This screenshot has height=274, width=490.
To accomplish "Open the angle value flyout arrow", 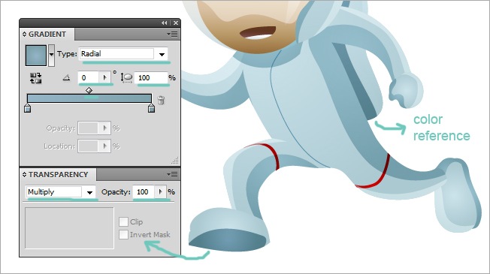I will coord(104,78).
